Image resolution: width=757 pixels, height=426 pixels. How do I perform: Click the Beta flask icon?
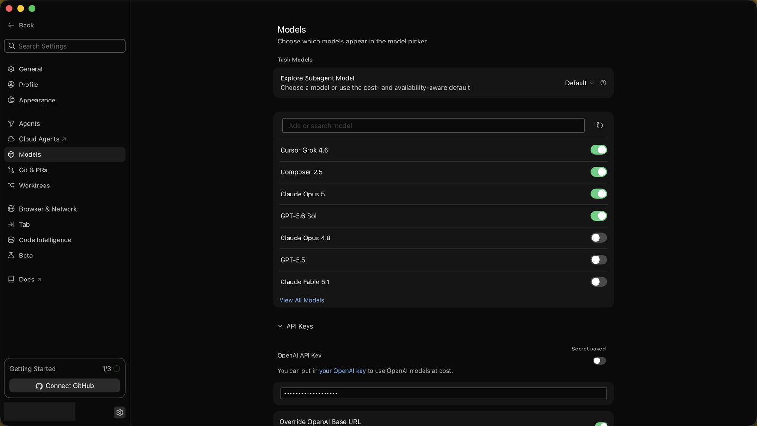click(x=11, y=256)
